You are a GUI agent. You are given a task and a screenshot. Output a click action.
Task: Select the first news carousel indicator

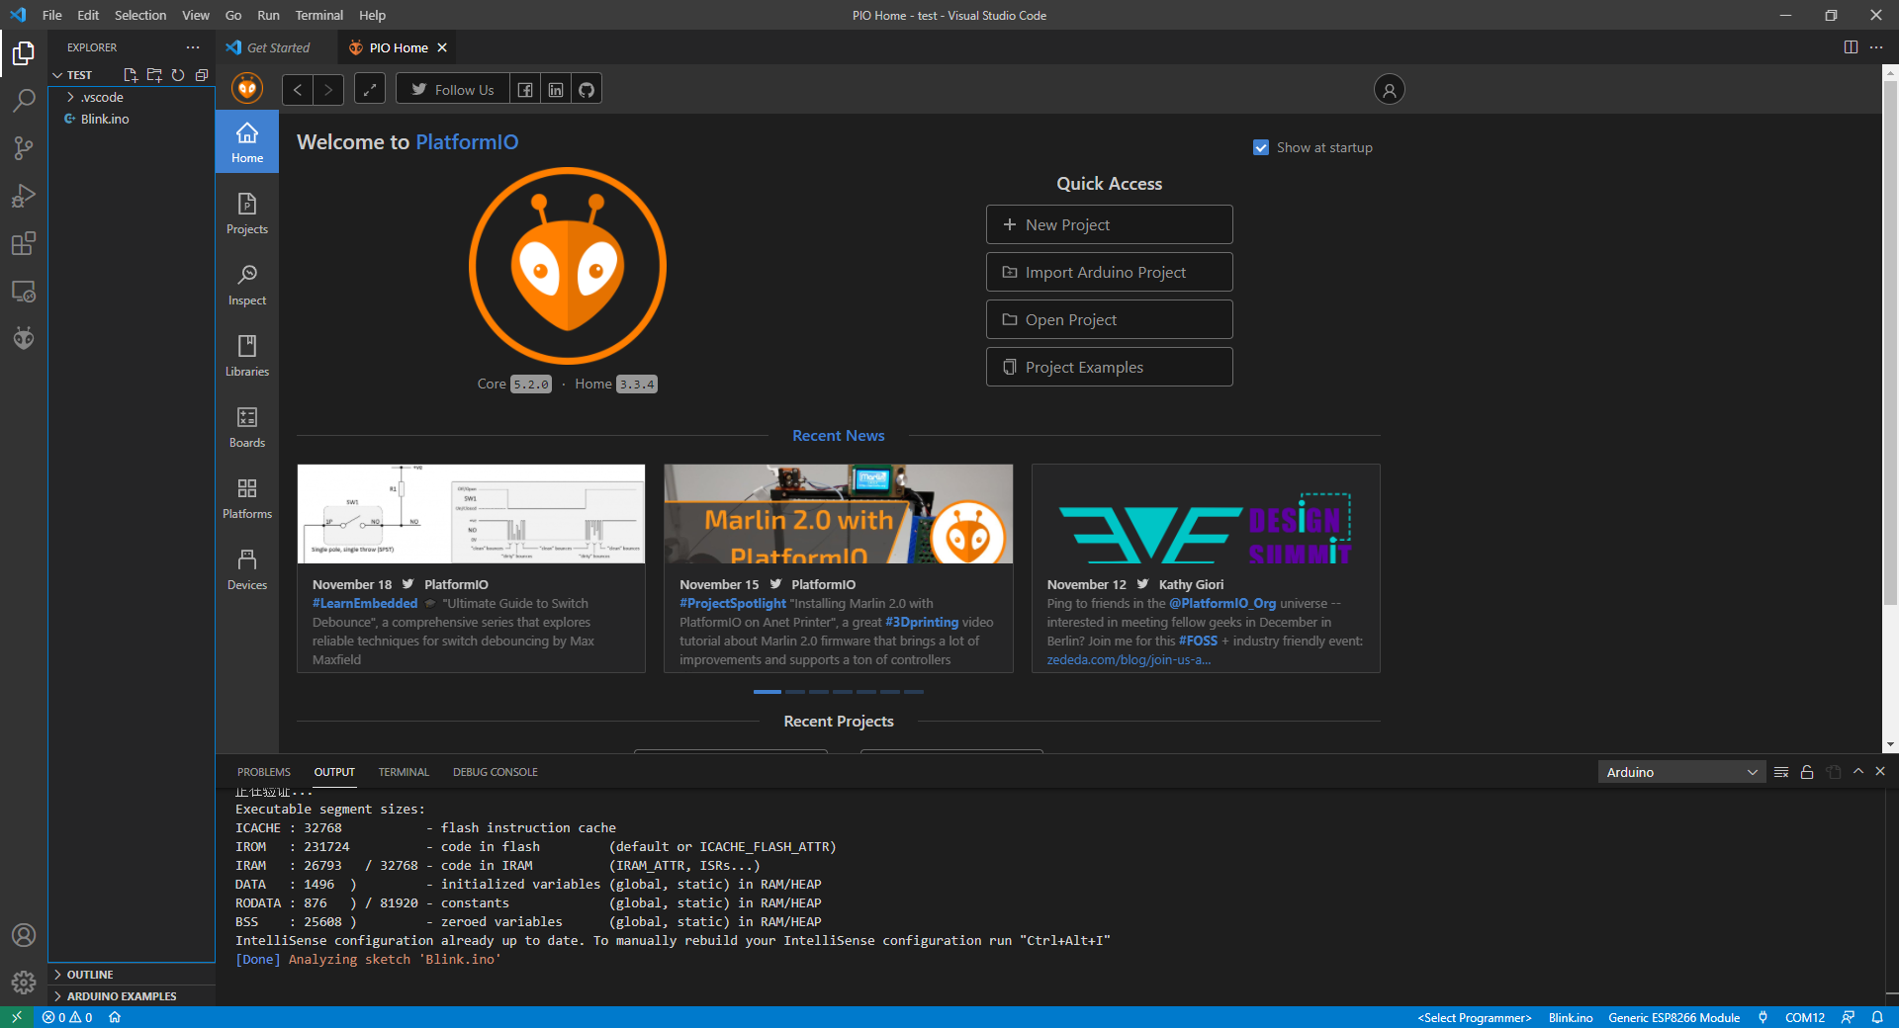tap(767, 692)
